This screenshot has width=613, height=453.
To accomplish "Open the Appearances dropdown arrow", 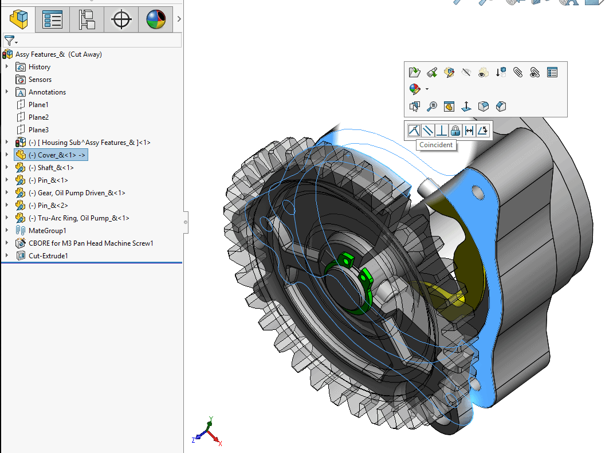I will 427,89.
